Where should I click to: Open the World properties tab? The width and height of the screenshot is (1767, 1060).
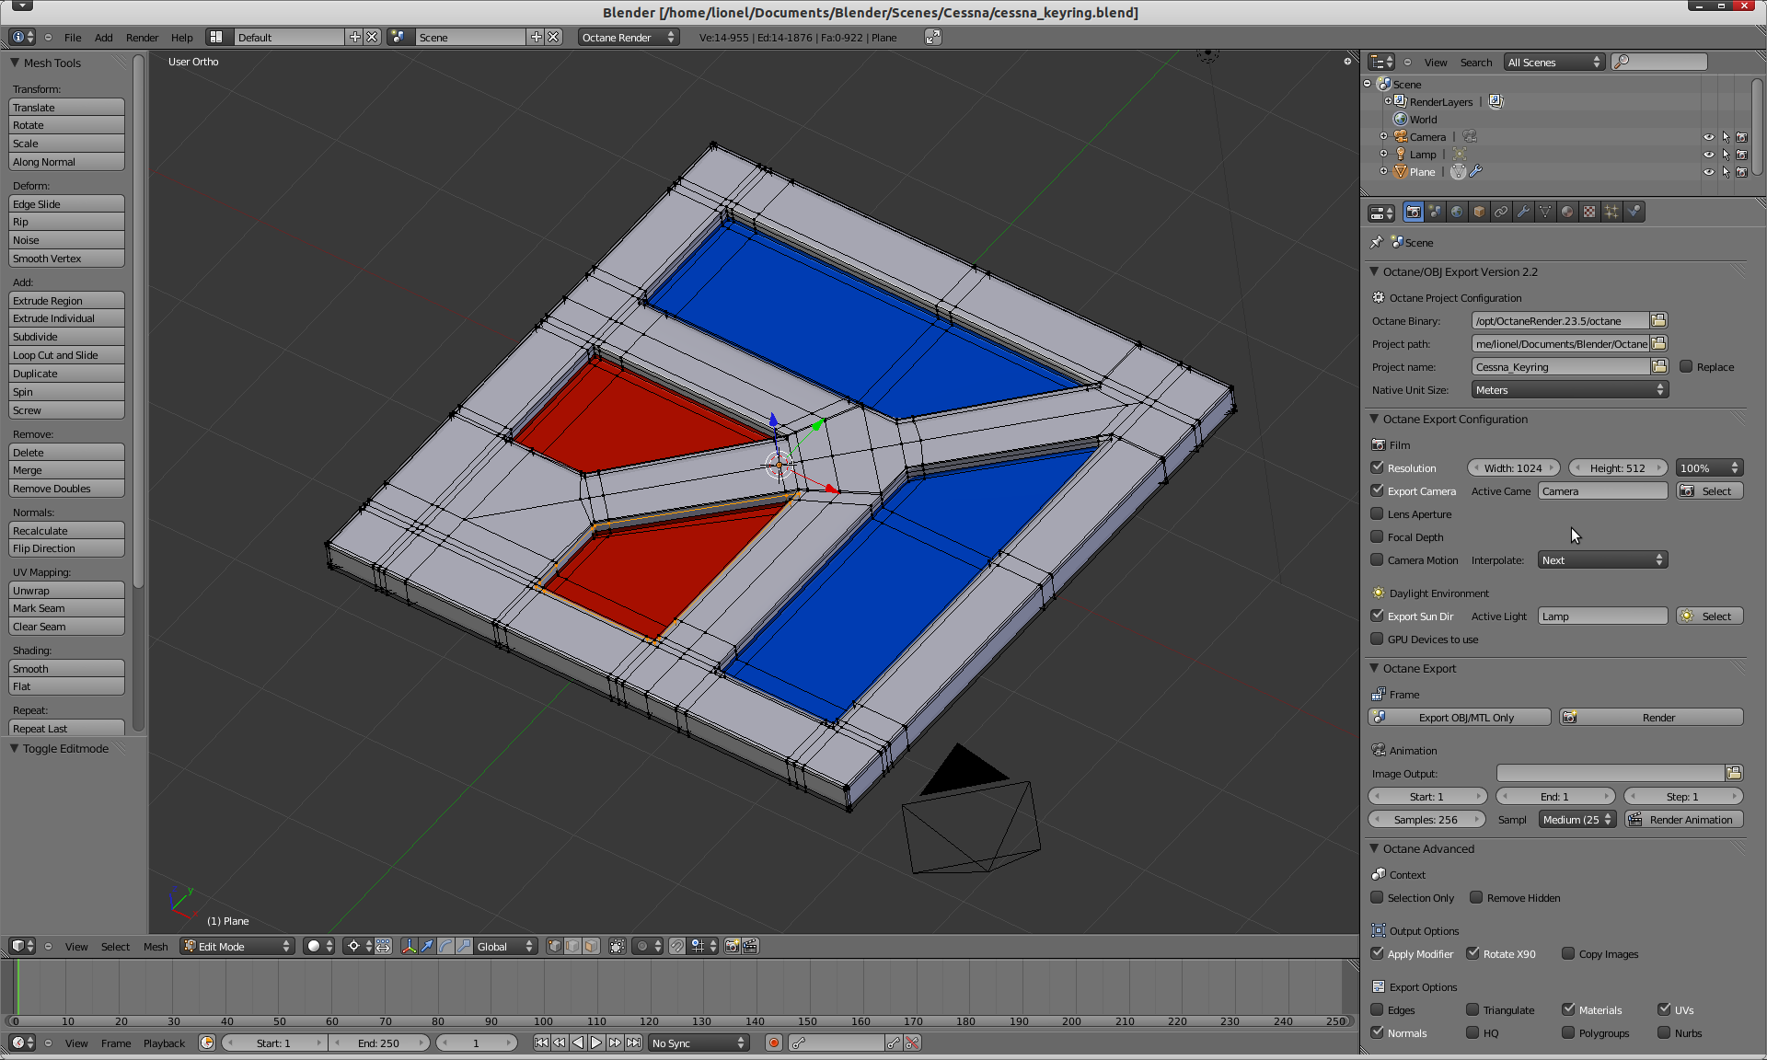(1457, 212)
